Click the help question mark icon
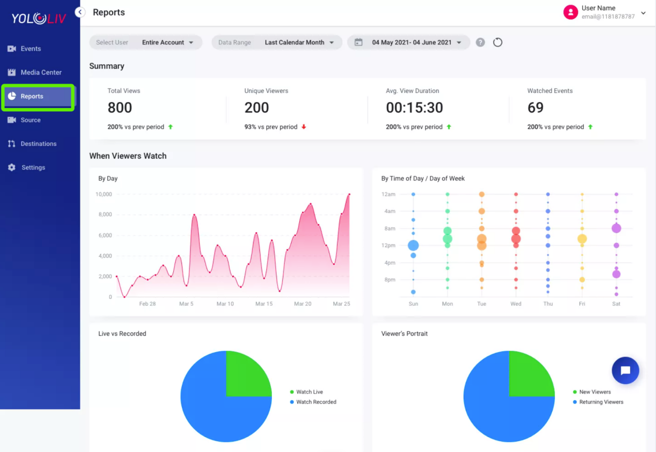The height and width of the screenshot is (452, 656). click(480, 42)
